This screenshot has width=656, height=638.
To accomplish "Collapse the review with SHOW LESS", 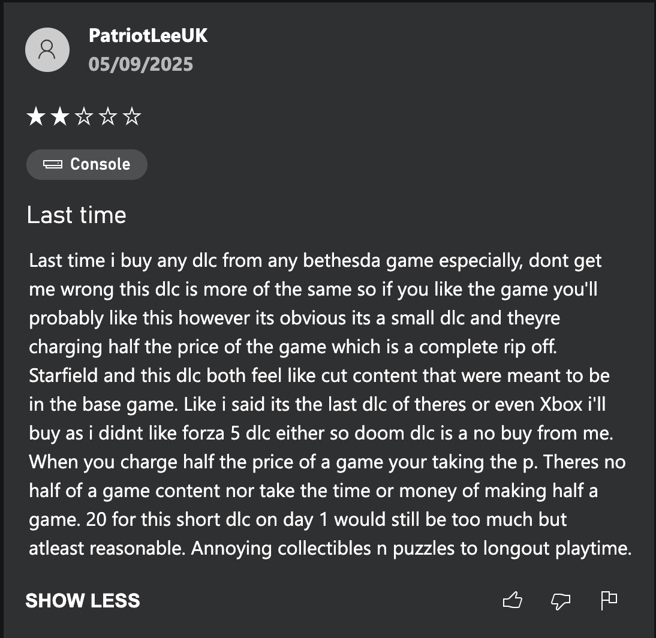I will pos(83,600).
